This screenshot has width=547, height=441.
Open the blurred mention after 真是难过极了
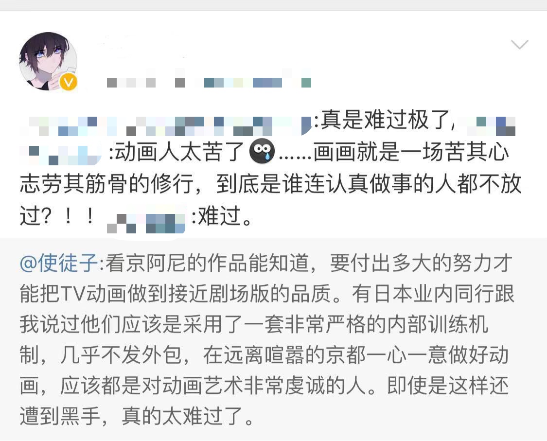click(x=487, y=125)
